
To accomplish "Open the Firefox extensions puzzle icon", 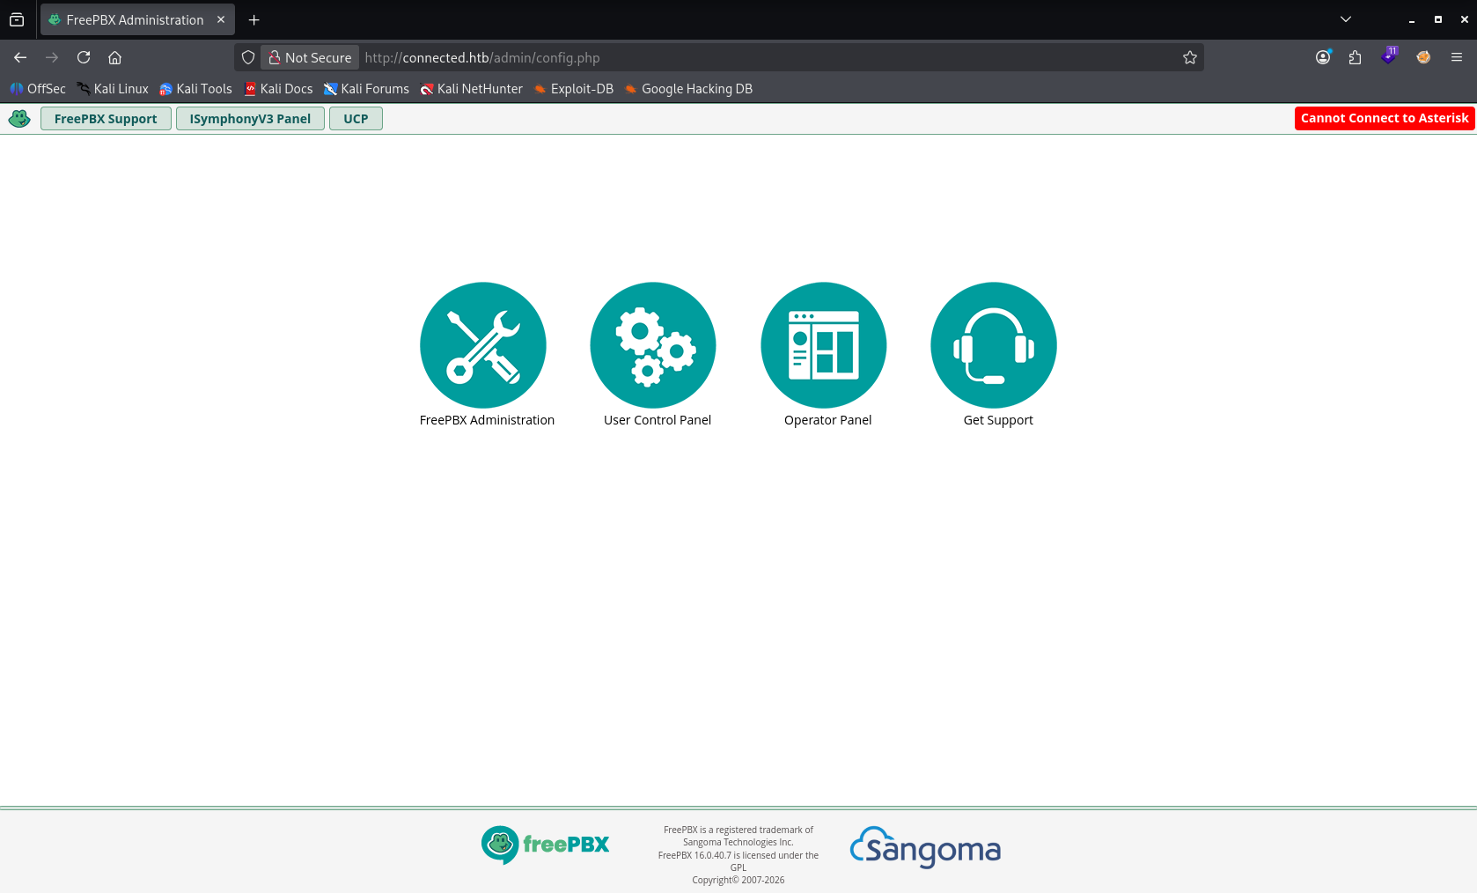I will point(1356,57).
